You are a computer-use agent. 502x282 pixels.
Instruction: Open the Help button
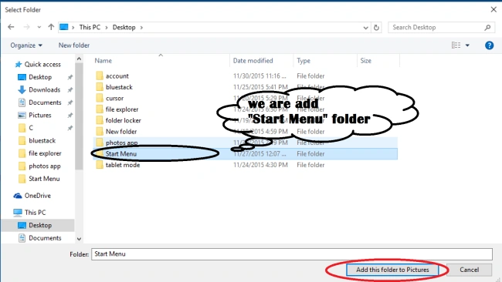point(489,45)
